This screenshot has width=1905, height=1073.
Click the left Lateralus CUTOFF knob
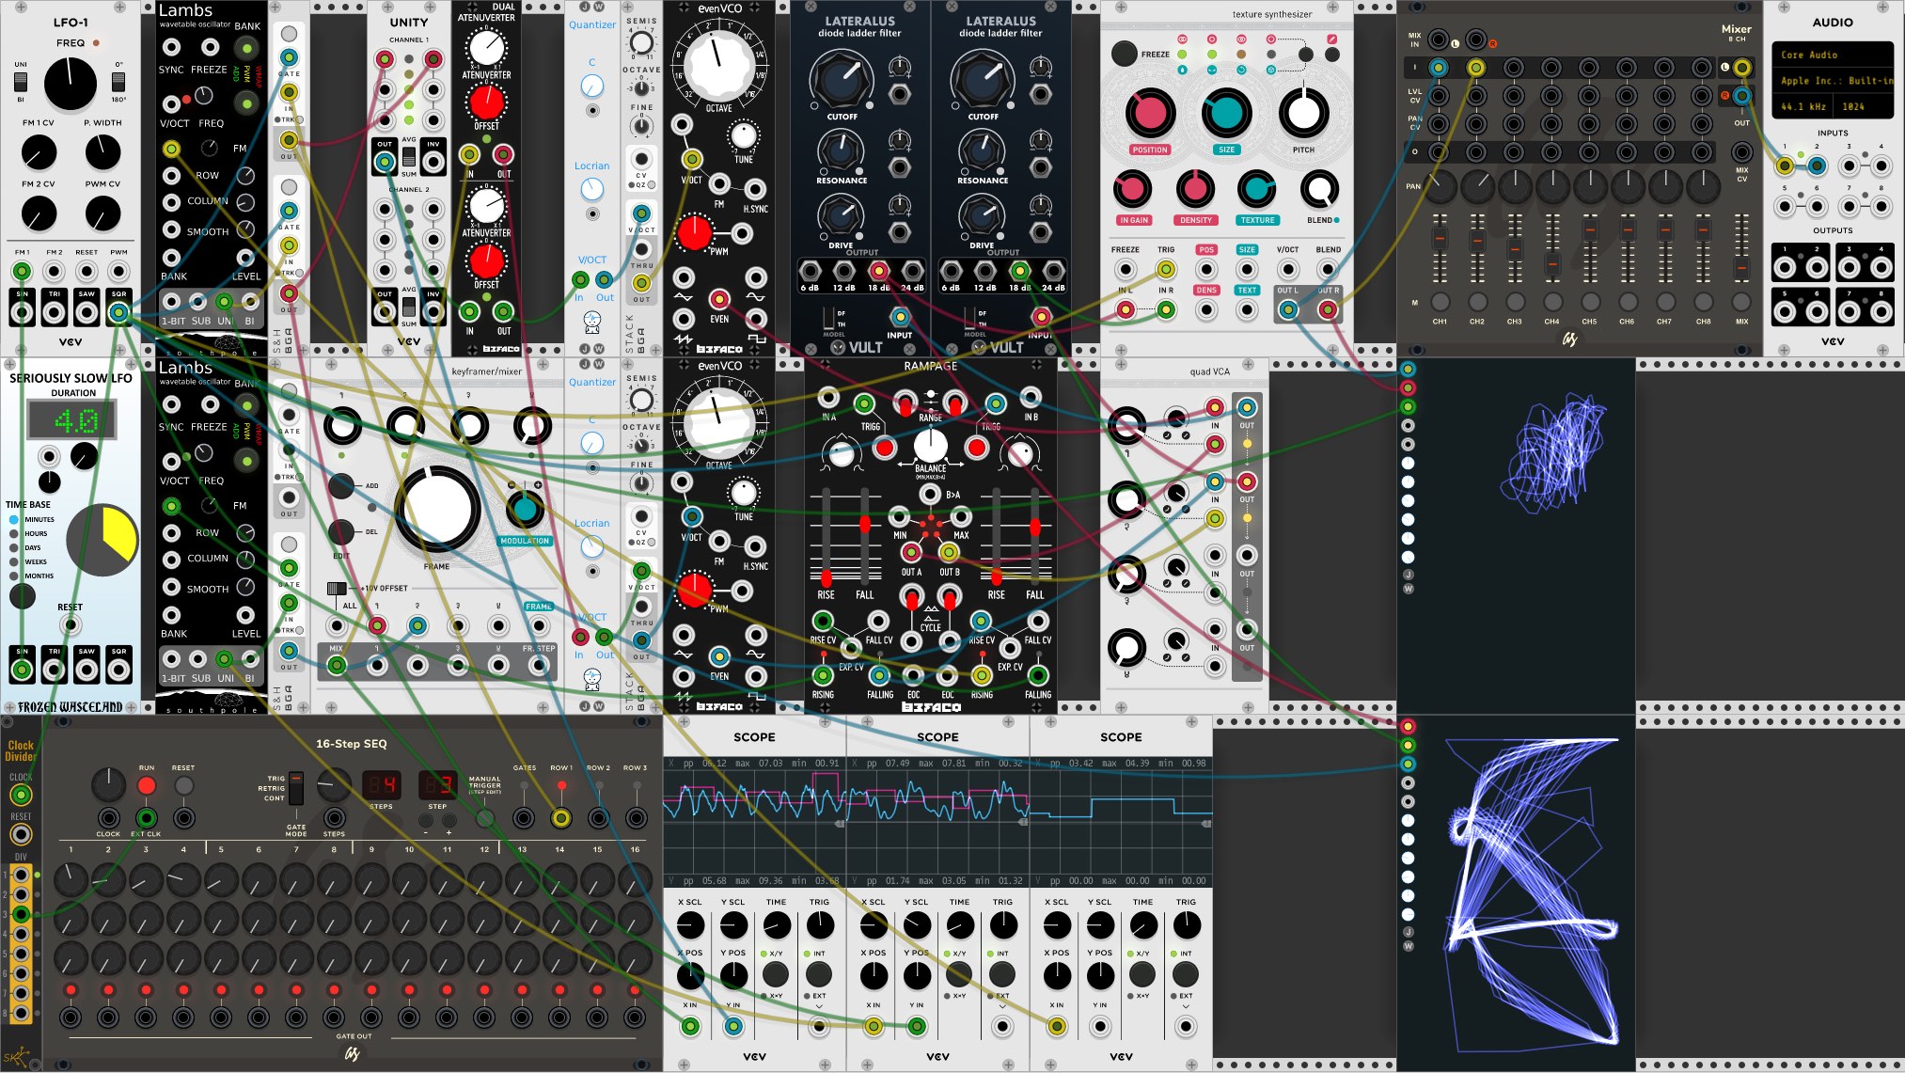pos(841,79)
